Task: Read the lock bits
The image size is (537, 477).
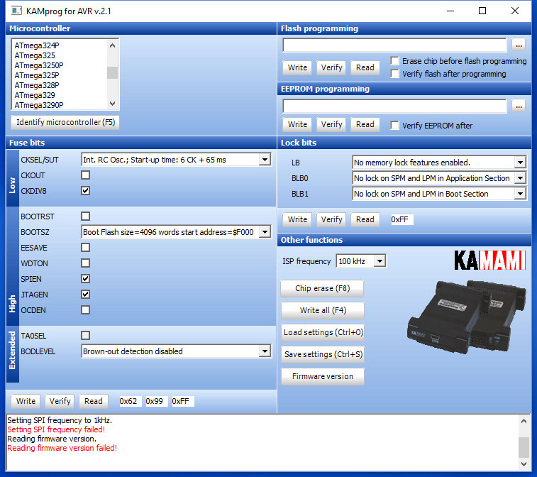Action: coord(365,219)
